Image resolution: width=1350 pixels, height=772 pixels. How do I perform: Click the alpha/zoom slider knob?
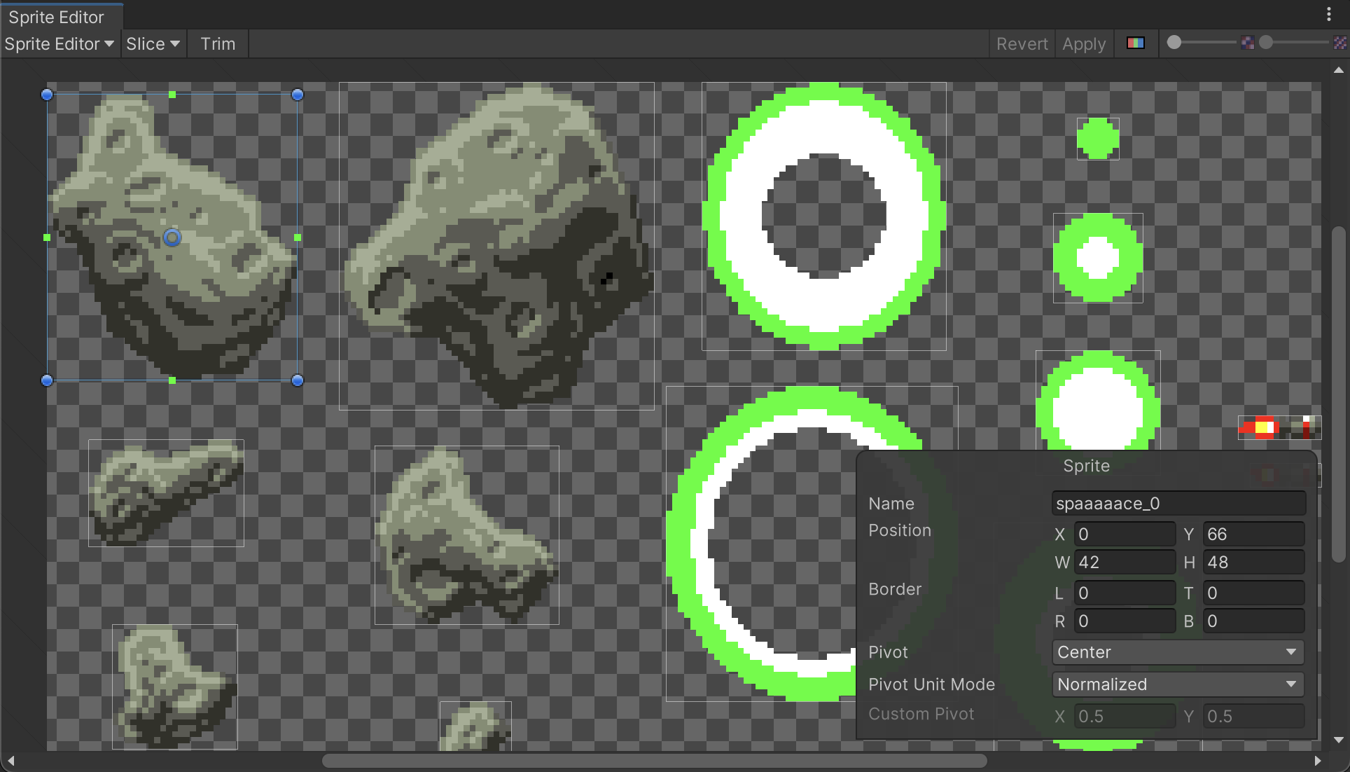tap(1174, 43)
